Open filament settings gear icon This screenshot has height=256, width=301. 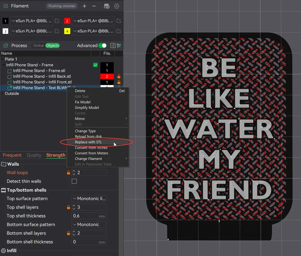[x=117, y=6]
